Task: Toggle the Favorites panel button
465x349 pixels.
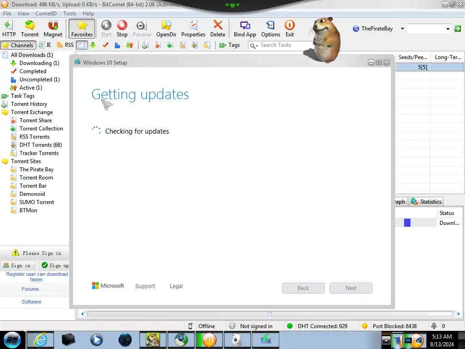Action: point(82,29)
